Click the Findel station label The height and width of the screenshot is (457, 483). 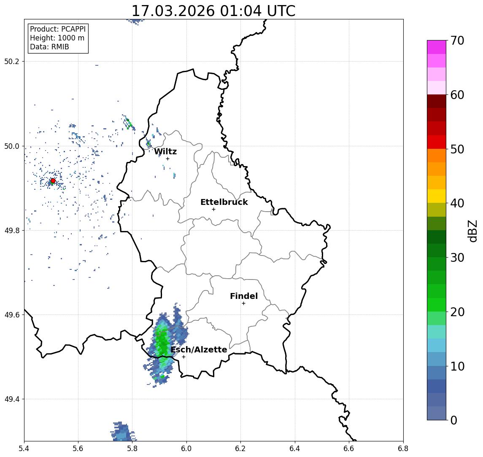click(244, 296)
